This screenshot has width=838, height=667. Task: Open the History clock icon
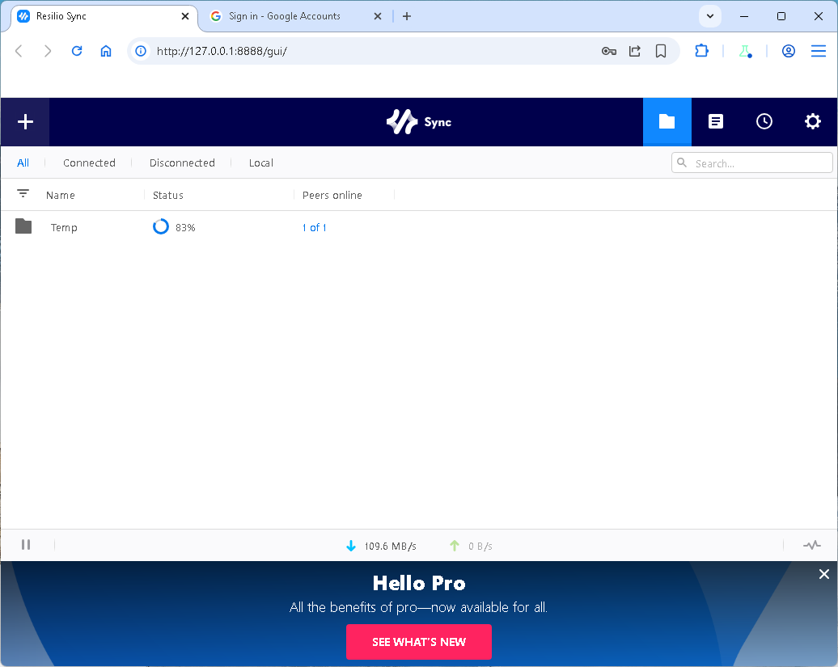click(x=764, y=122)
